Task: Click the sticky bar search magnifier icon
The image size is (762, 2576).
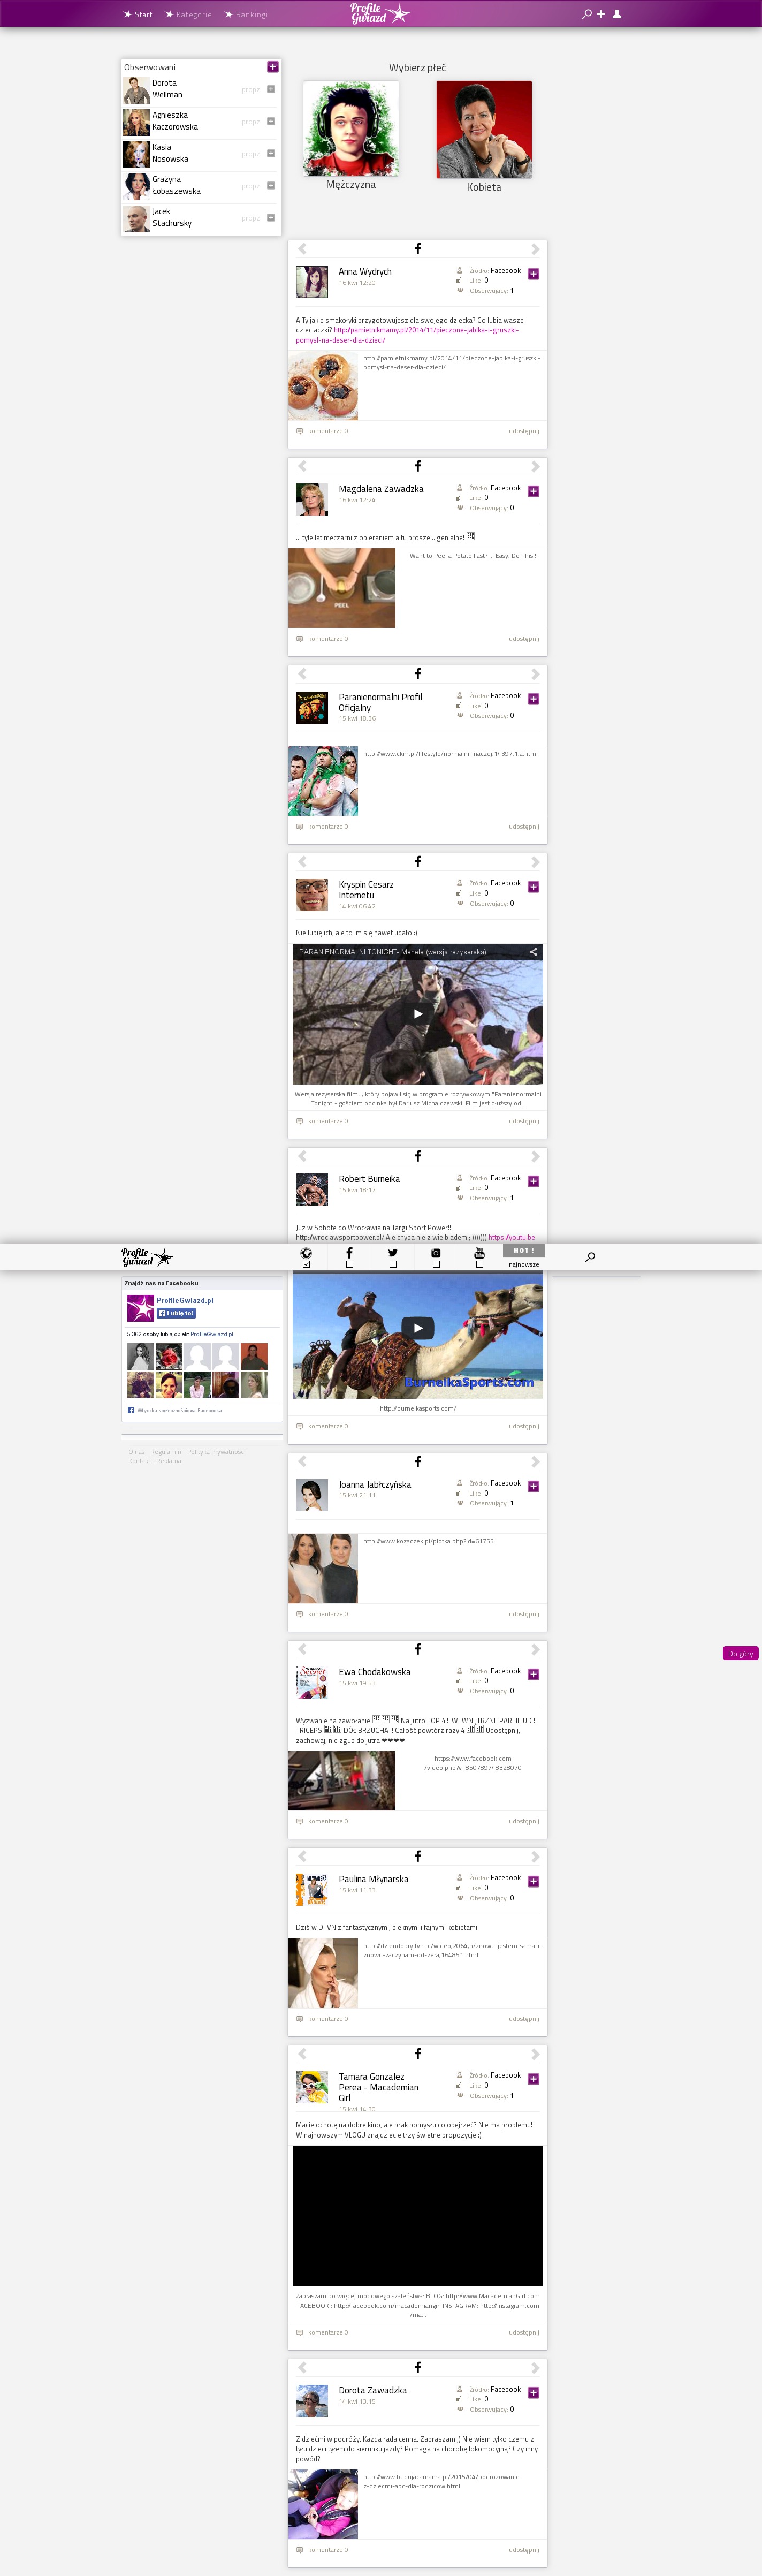Action: (590, 1257)
